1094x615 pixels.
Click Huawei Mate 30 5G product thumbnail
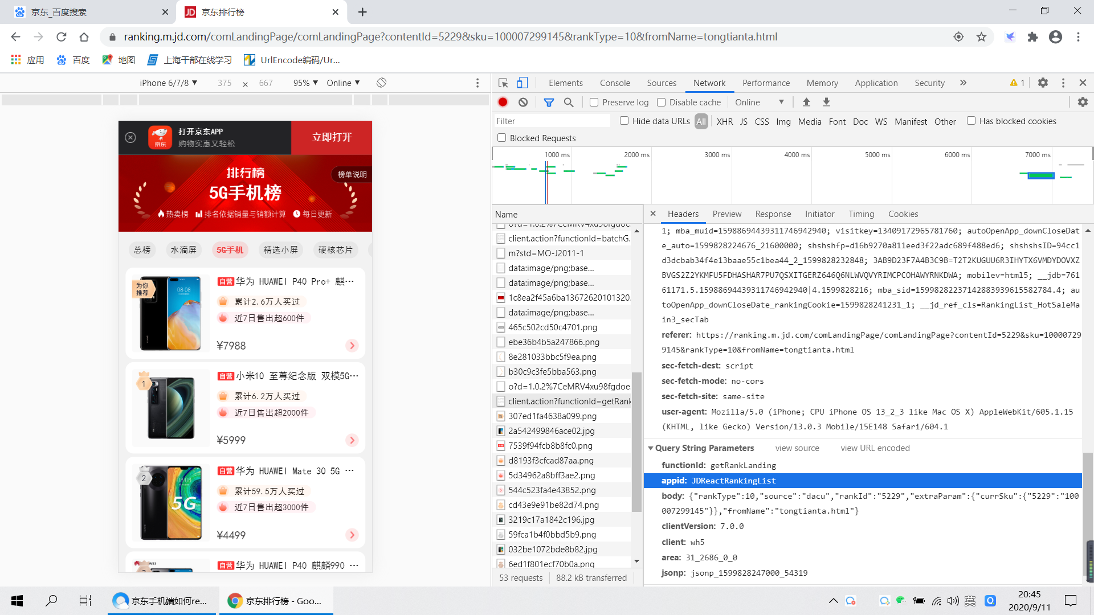171,503
